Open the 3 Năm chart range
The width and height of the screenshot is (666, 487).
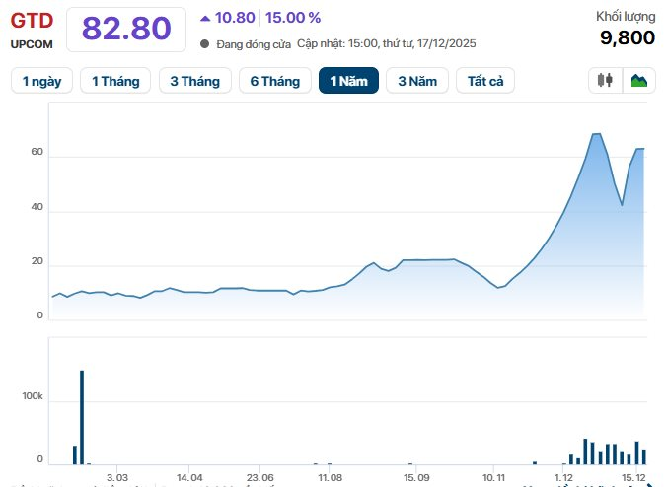[417, 81]
